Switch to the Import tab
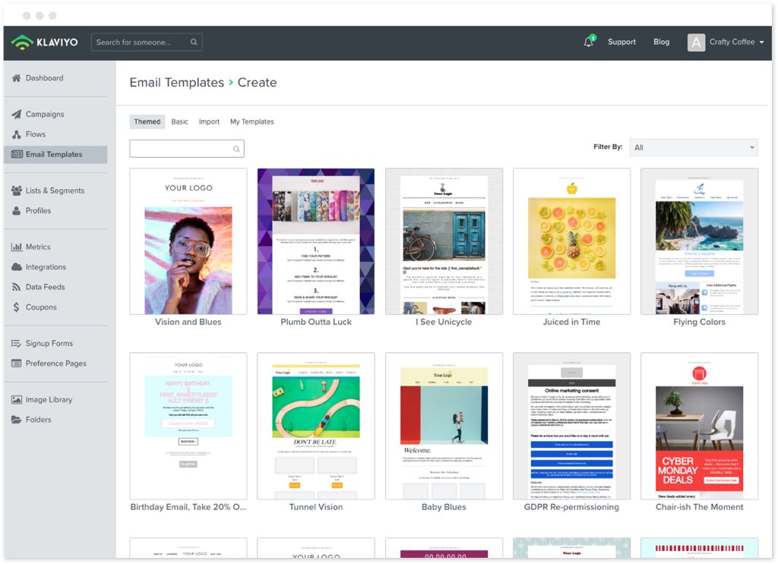Image resolution: width=778 pixels, height=564 pixels. (x=209, y=121)
